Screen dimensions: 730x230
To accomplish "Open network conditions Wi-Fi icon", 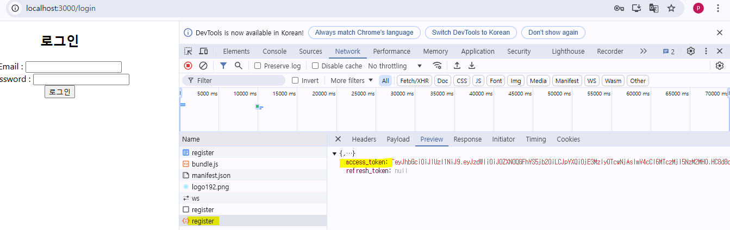I will tap(437, 66).
